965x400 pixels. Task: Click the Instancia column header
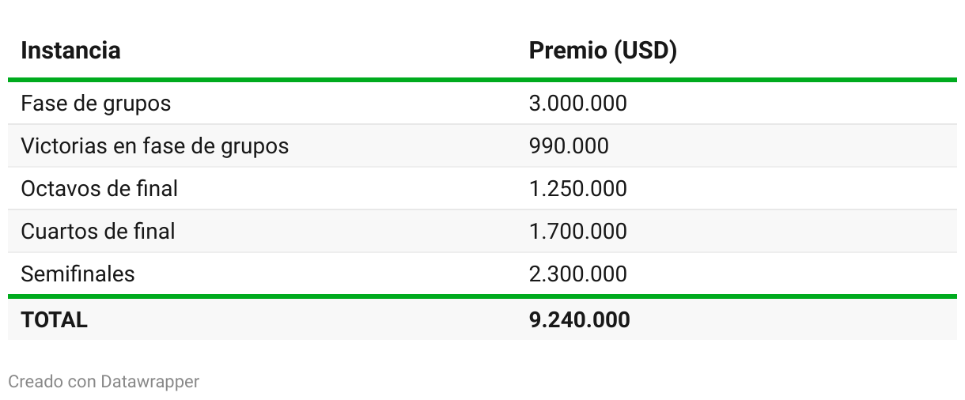[70, 51]
